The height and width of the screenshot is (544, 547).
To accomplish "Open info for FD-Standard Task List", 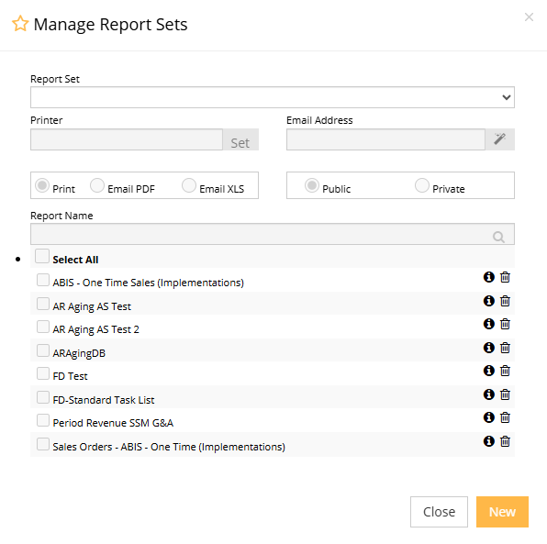I will 489,394.
